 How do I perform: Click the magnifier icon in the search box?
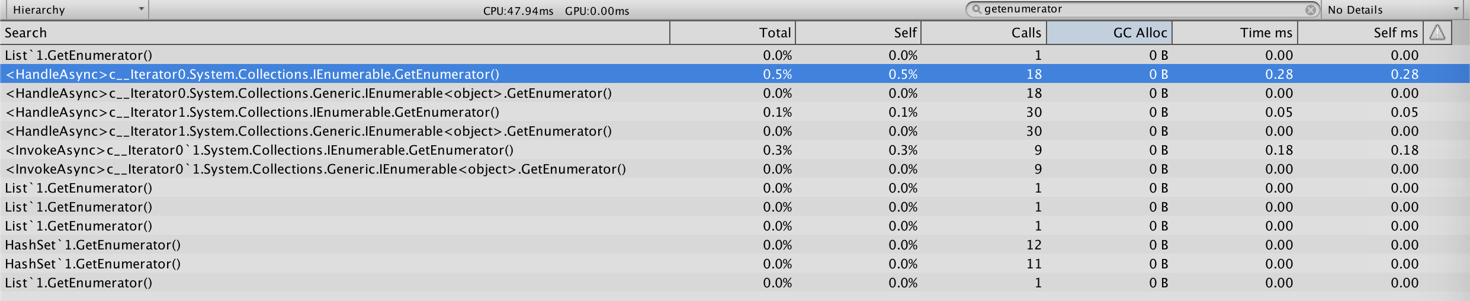(977, 9)
